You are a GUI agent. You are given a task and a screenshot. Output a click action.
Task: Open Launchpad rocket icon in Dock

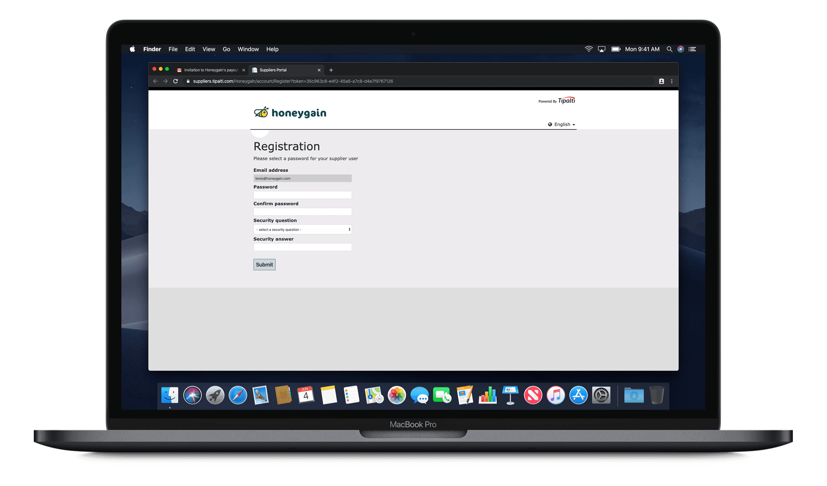point(215,395)
